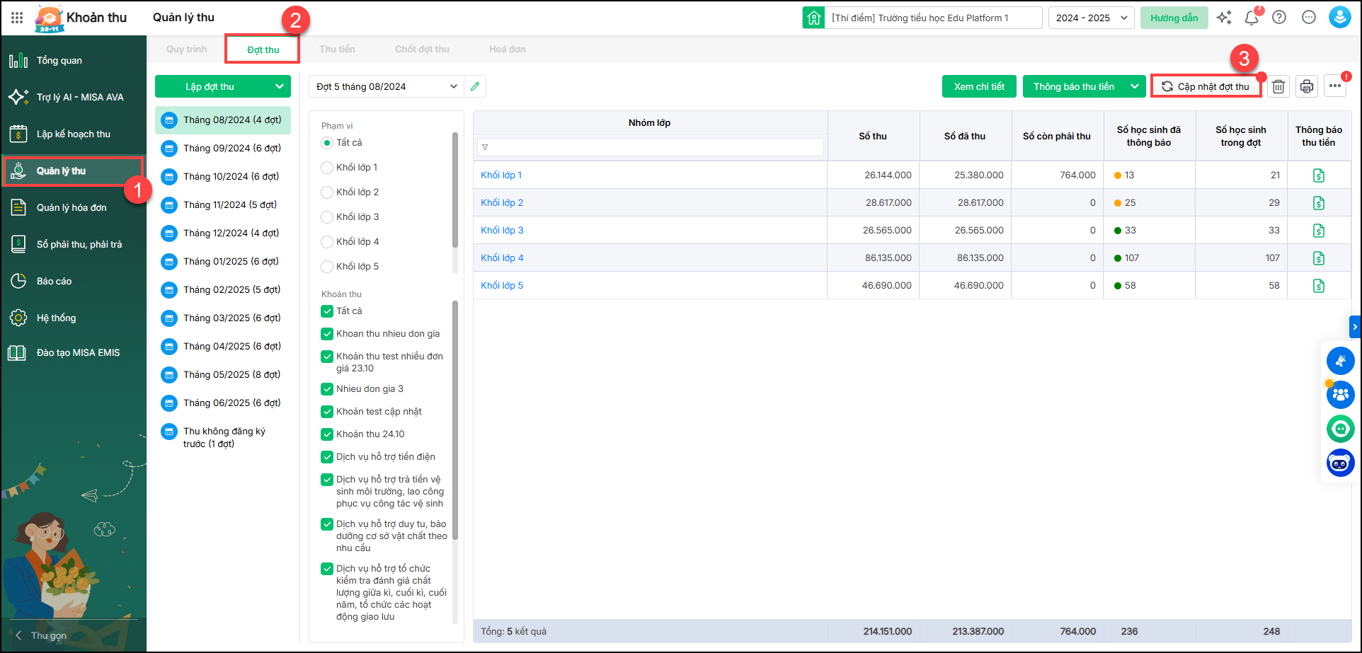The width and height of the screenshot is (1362, 653).
Task: Open Lập kế hoạch thu in sidebar
Action: click(74, 134)
